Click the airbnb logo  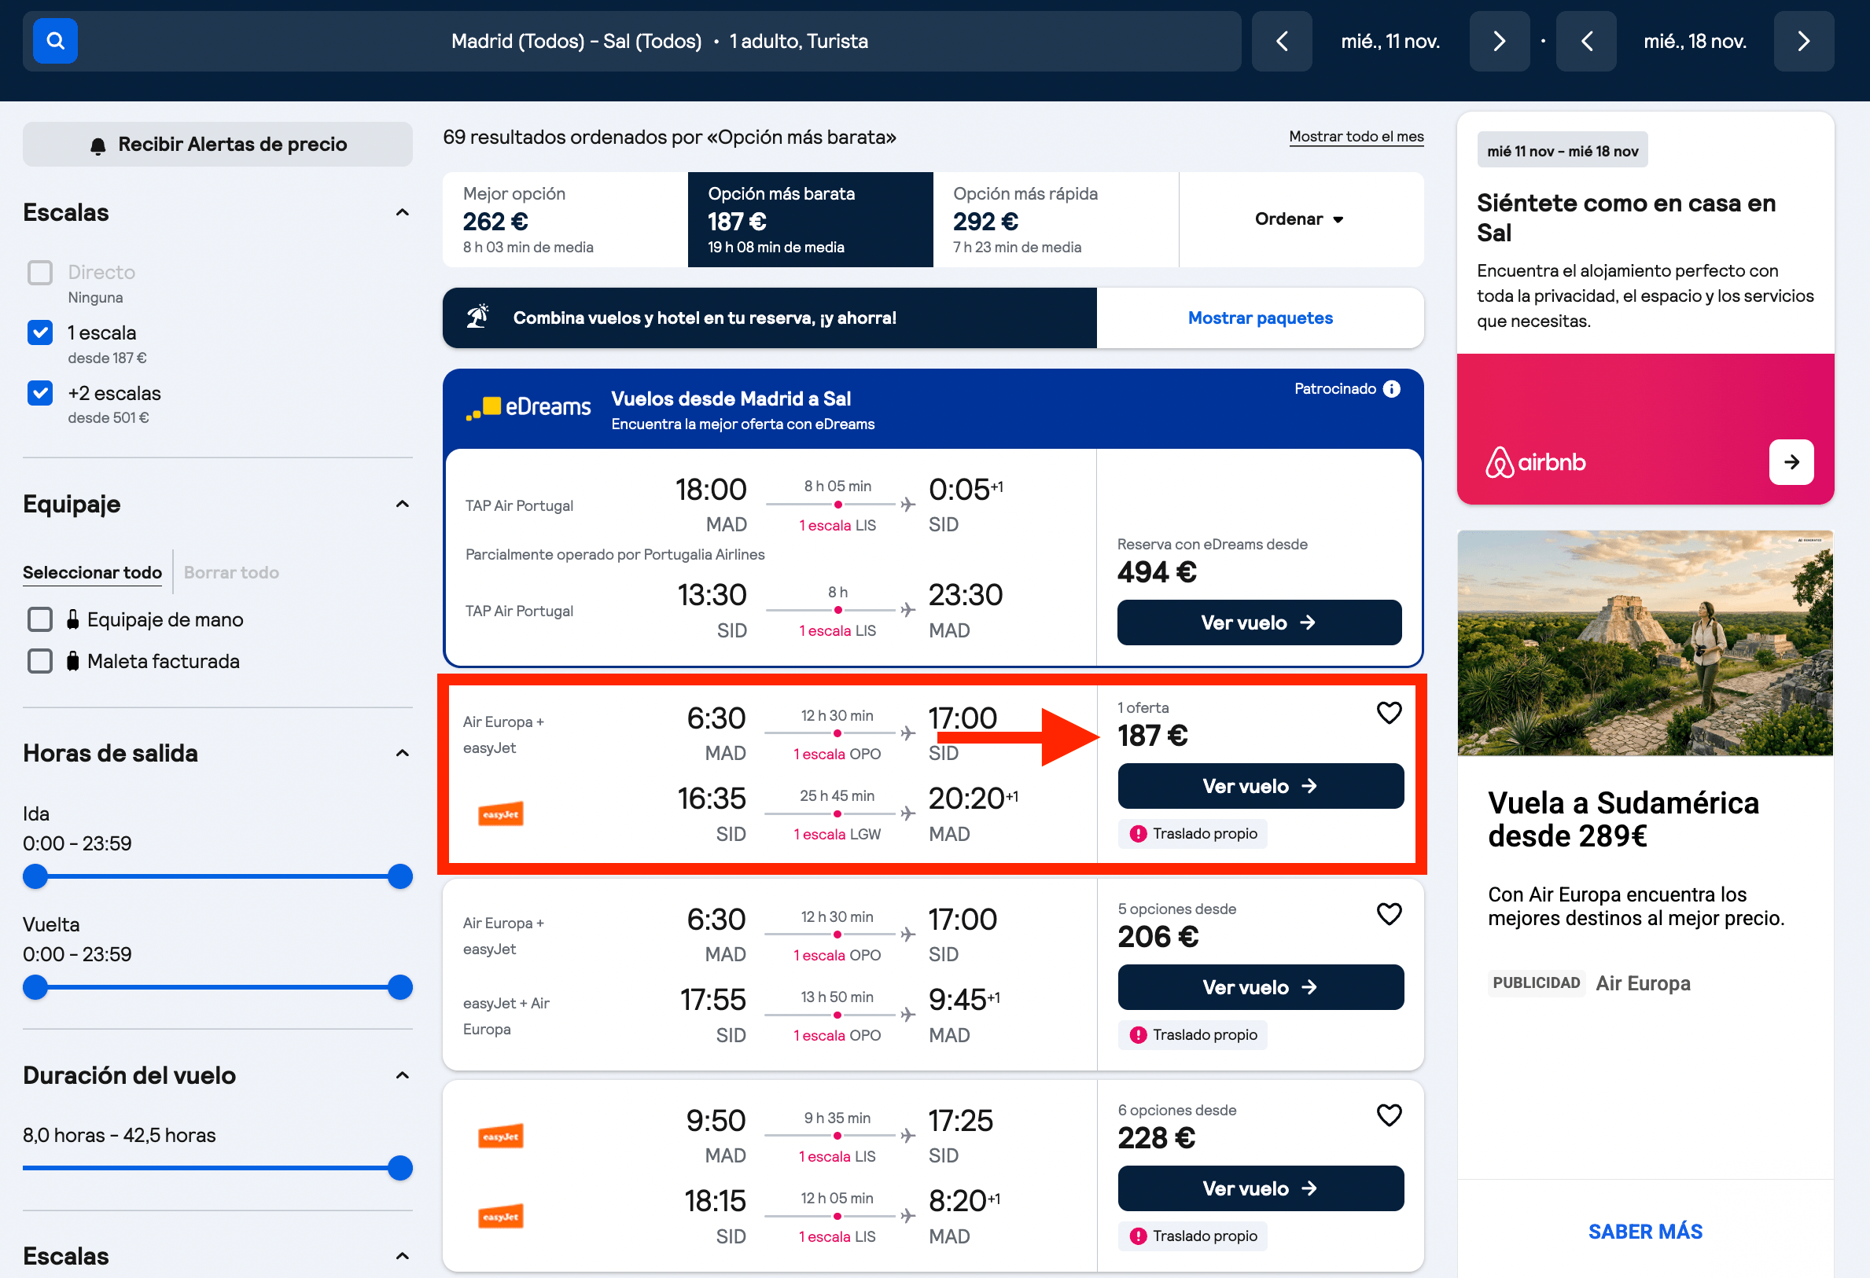coord(1534,462)
